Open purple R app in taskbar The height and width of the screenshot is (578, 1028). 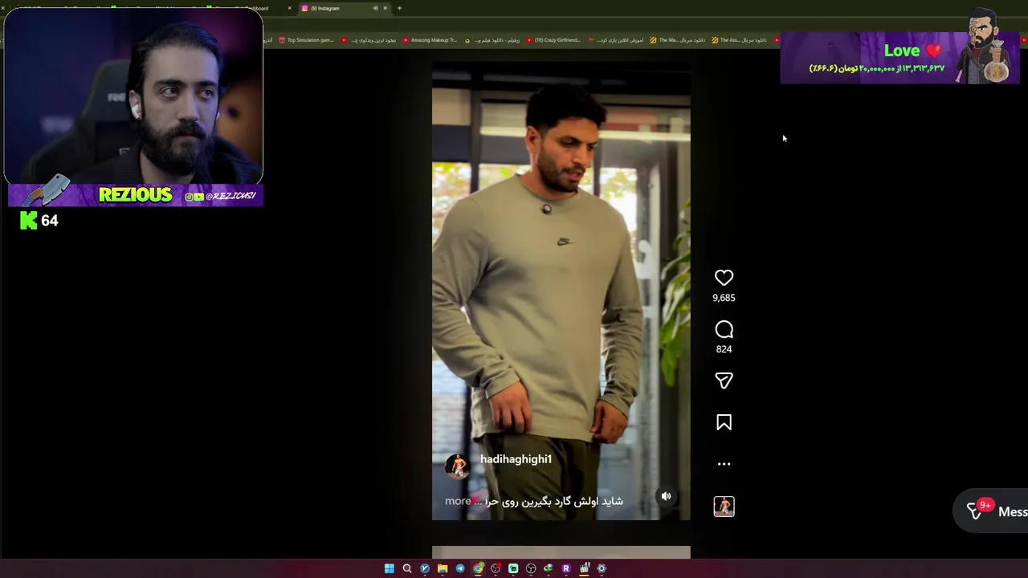tap(566, 568)
